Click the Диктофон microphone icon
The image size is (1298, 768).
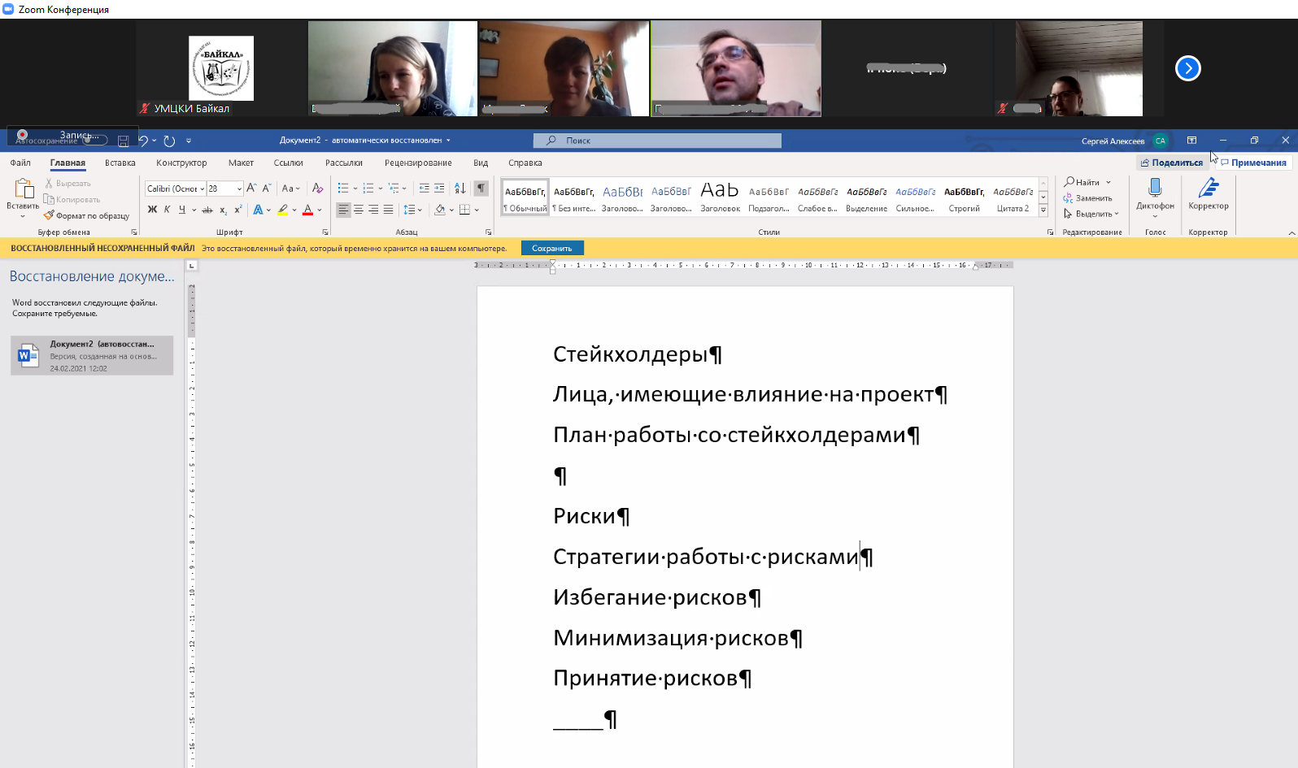point(1155,189)
